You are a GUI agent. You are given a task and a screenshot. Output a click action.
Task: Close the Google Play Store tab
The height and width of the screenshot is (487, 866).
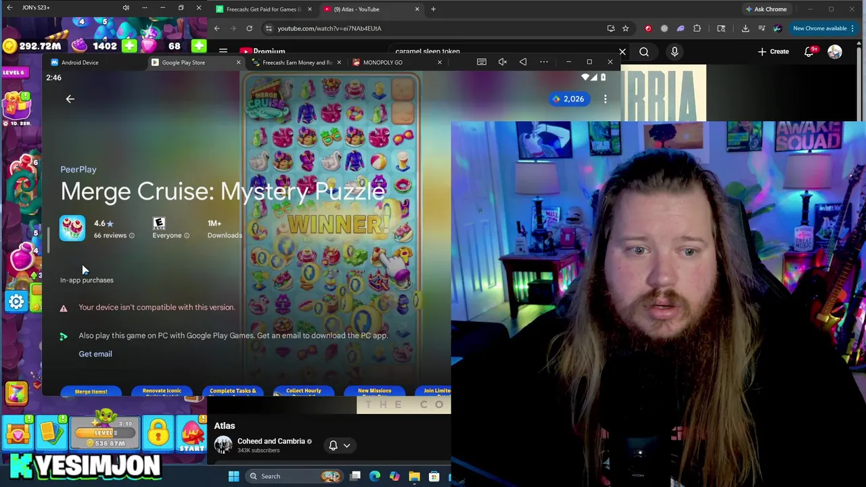[x=238, y=62]
